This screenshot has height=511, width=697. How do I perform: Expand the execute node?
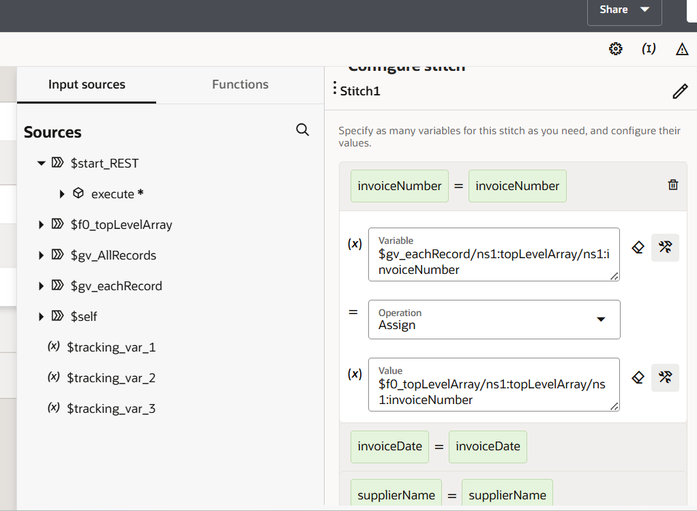(x=63, y=194)
